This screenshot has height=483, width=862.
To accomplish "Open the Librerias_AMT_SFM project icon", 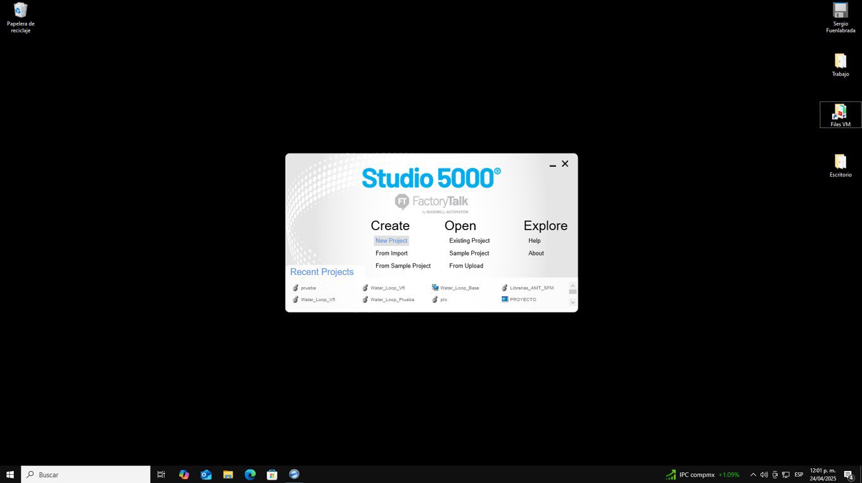I will tap(504, 288).
